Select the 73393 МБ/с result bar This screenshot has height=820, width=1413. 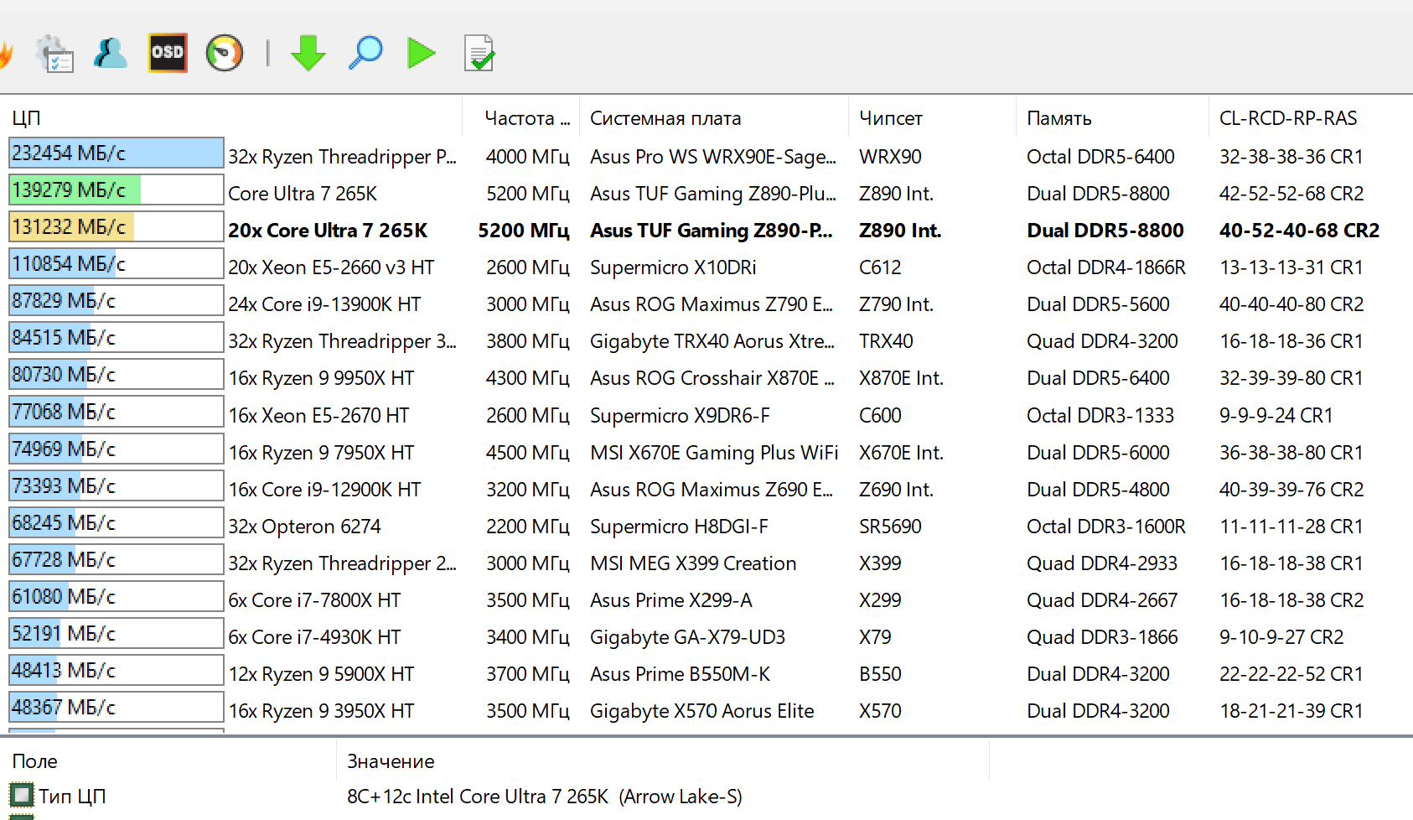116,486
